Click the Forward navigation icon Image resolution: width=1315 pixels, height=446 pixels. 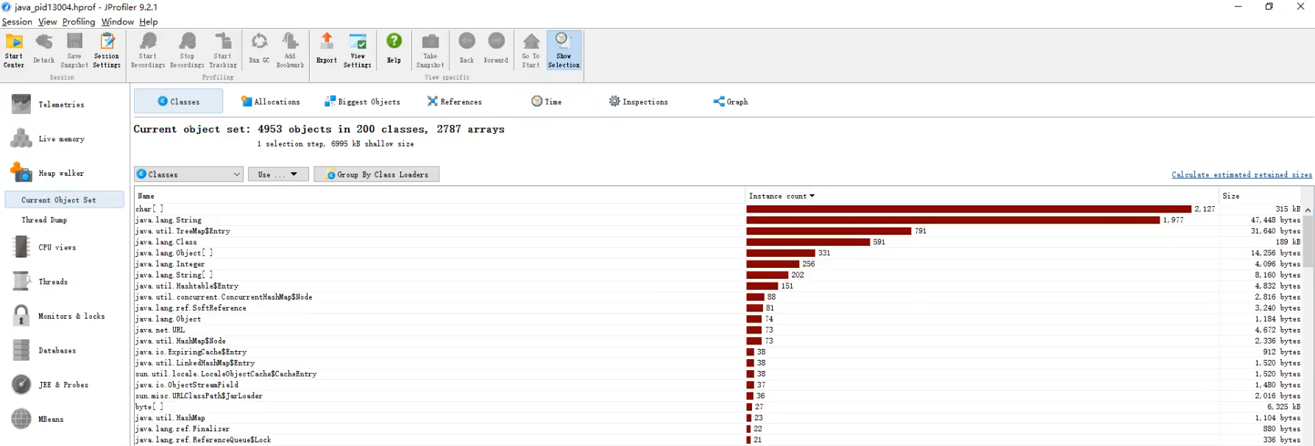pos(496,50)
